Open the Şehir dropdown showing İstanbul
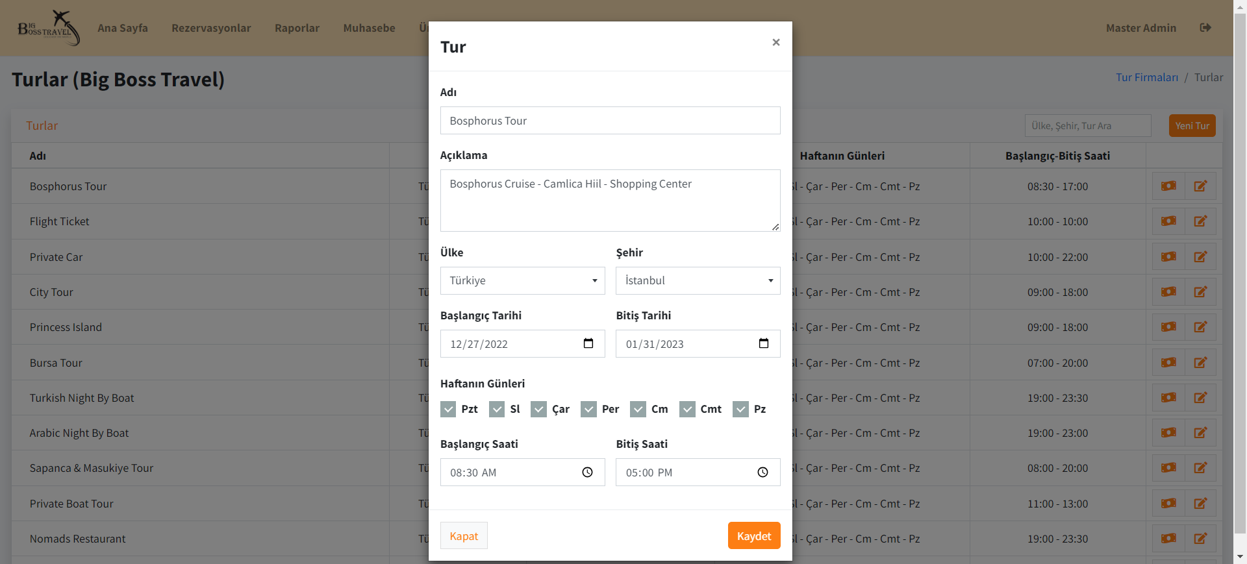 pyautogui.click(x=698, y=280)
